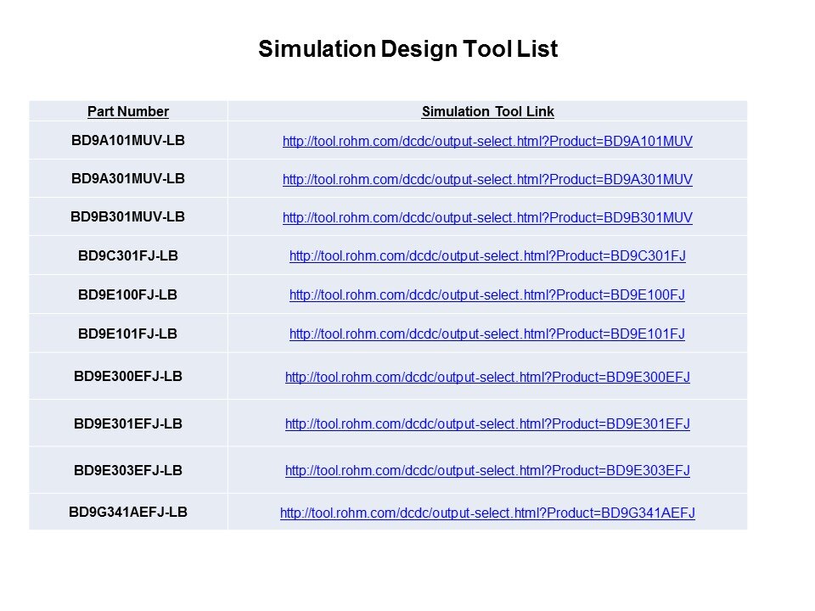815x611 pixels.
Task: Select the Simulation Tool Link column header
Action: coord(487,112)
